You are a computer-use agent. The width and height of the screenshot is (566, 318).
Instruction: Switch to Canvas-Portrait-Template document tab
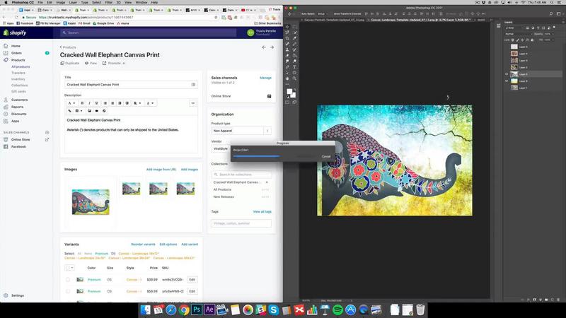tap(334, 20)
